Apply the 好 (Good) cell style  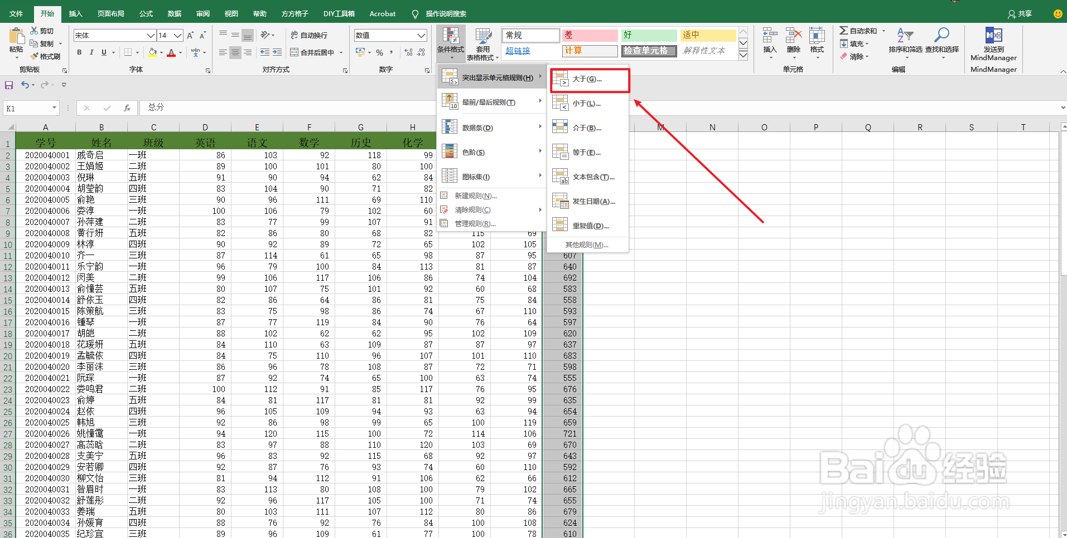pos(649,35)
